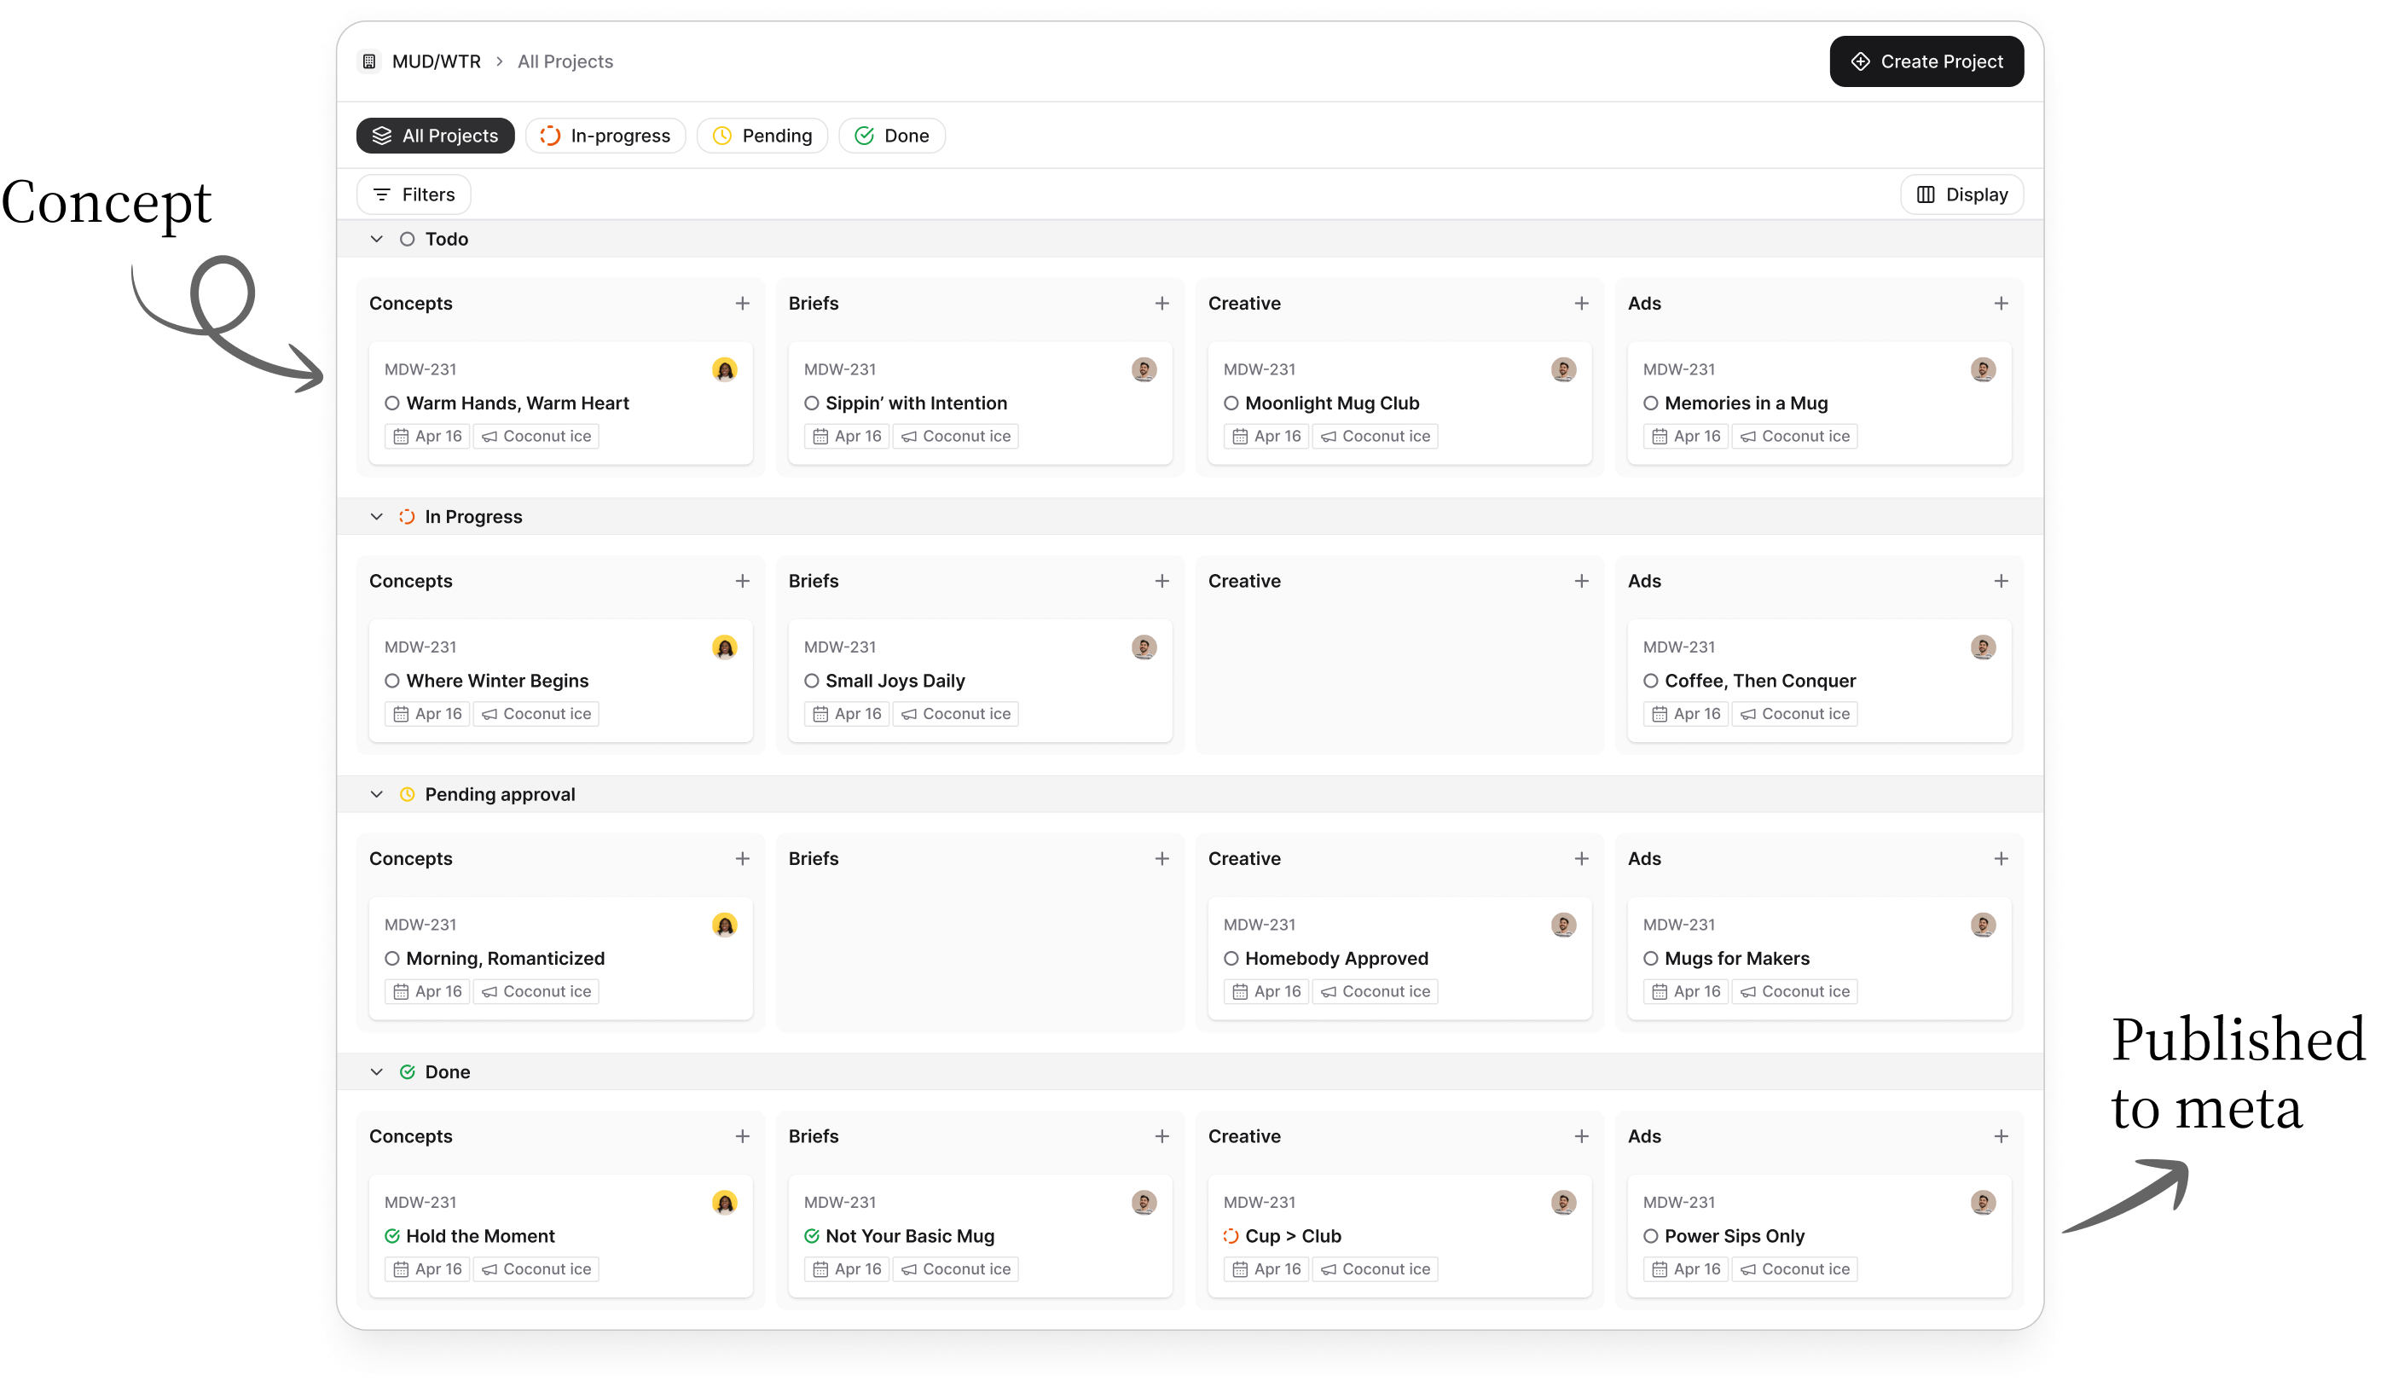The image size is (2381, 1387).
Task: Click the yellow avatar on Morning, Romanticized
Action: (x=725, y=924)
